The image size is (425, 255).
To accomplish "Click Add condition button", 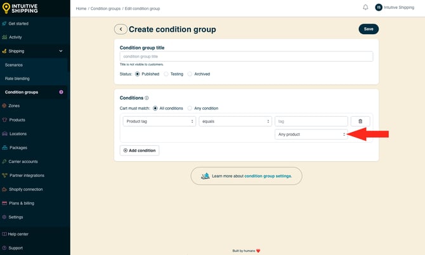I will pos(140,150).
